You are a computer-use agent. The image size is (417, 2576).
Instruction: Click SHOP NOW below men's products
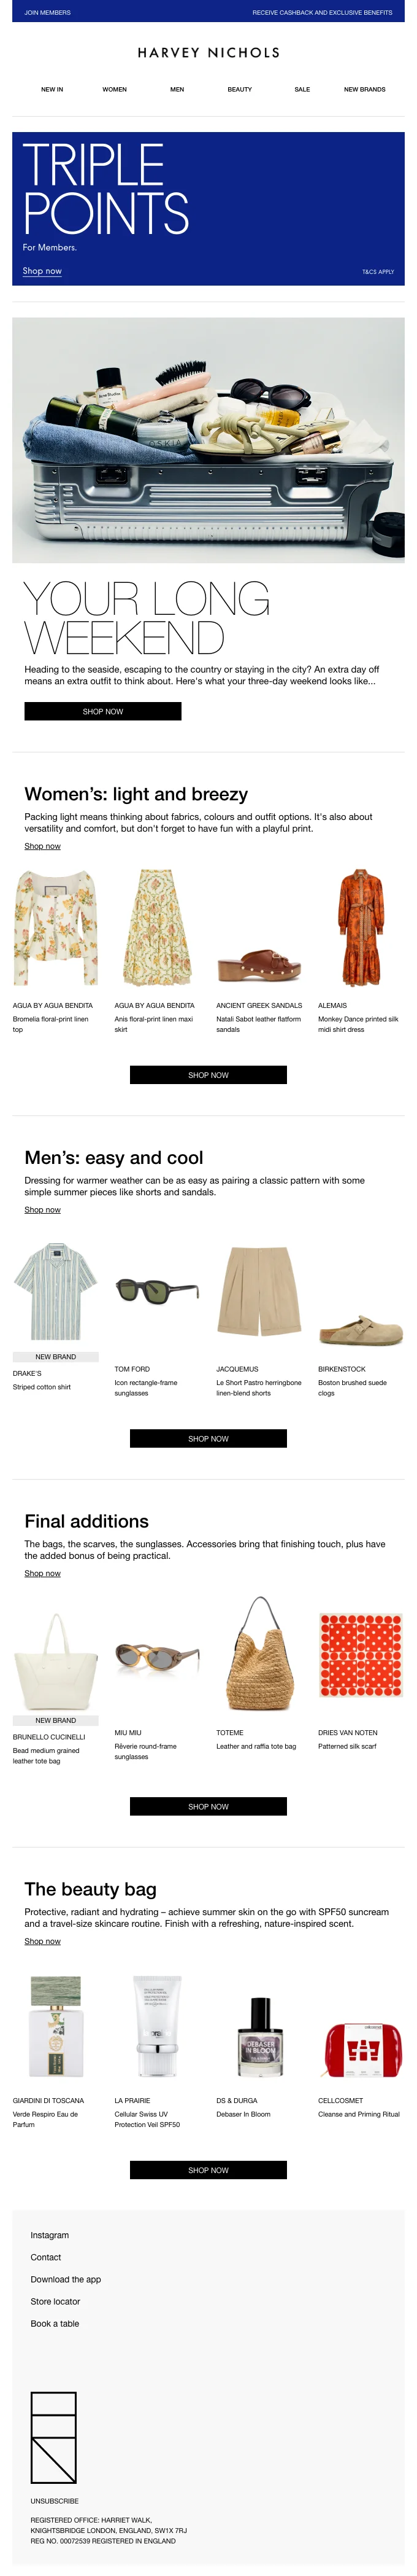(x=208, y=1438)
